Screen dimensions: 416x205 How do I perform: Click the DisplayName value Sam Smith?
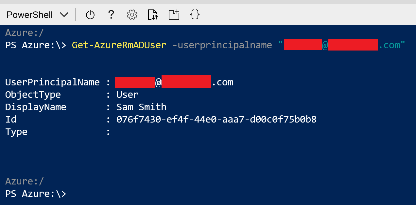pyautogui.click(x=141, y=107)
